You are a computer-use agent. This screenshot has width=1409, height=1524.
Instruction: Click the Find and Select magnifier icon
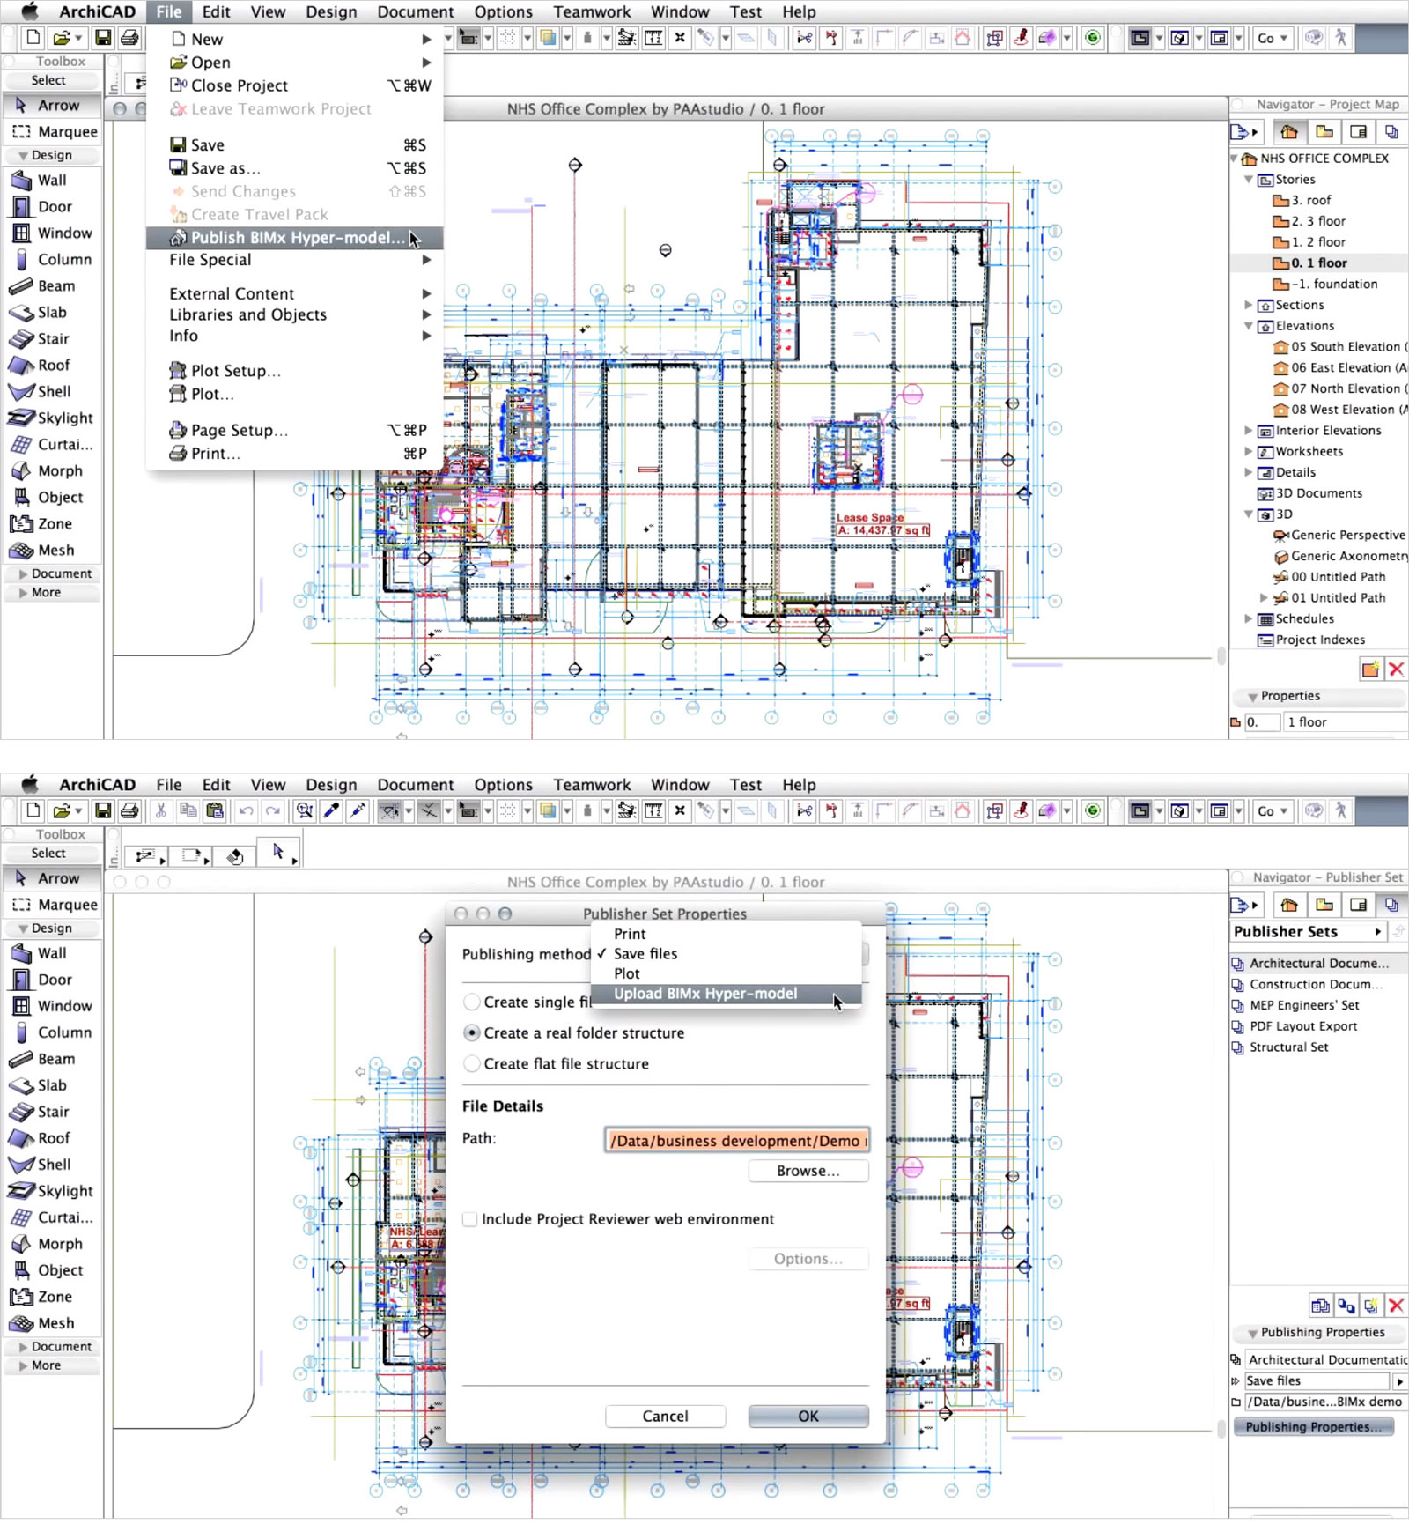tap(305, 810)
